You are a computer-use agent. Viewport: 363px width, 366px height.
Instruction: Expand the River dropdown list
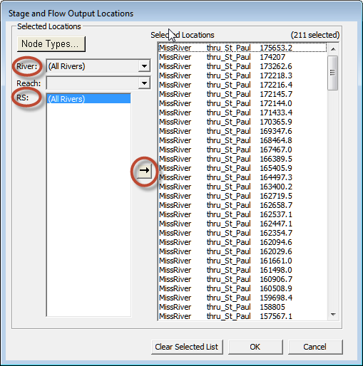pyautogui.click(x=144, y=66)
